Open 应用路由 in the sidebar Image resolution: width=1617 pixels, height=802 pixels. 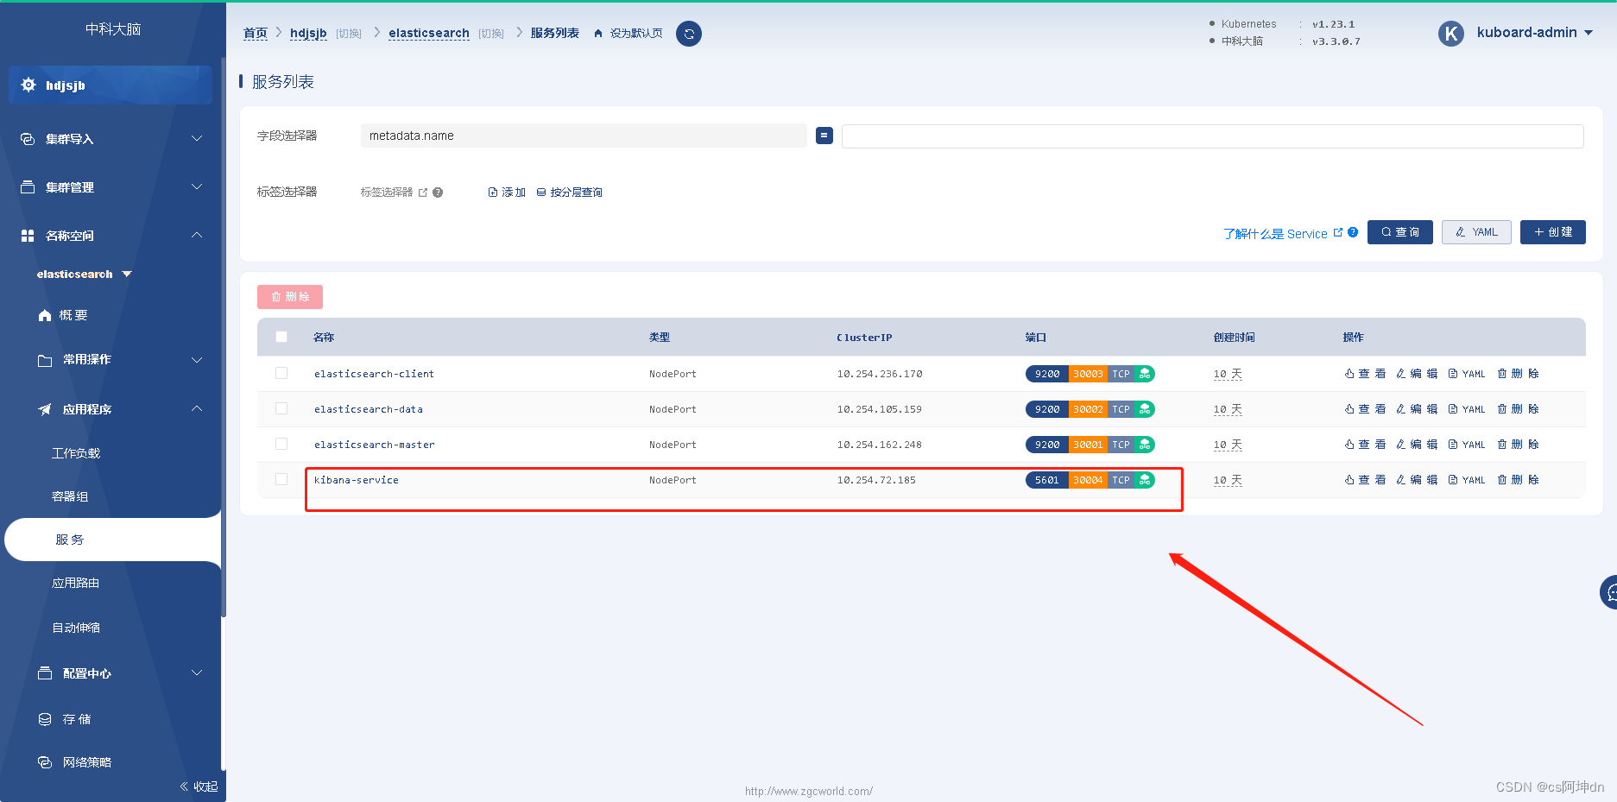pos(76,584)
